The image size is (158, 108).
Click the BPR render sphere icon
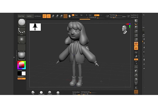tap(136, 21)
